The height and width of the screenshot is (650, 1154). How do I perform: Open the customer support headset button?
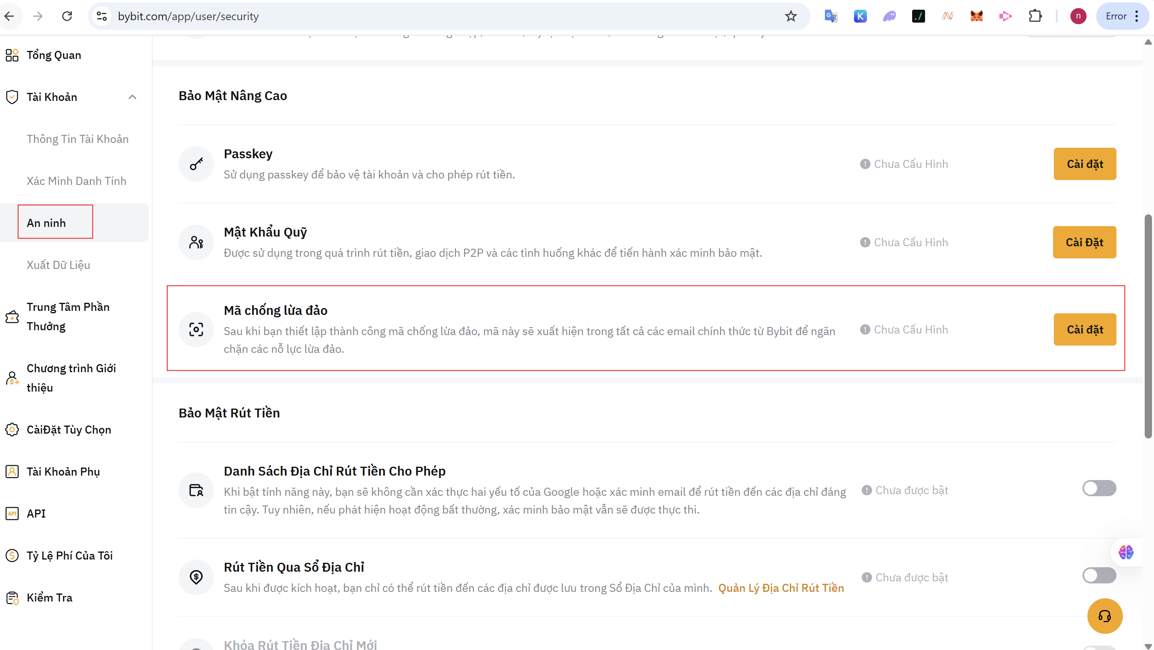[x=1104, y=616]
